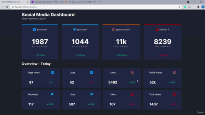The width and height of the screenshot is (205, 115).
Task: Click the Profile views 52k card
Action: tap(162, 78)
